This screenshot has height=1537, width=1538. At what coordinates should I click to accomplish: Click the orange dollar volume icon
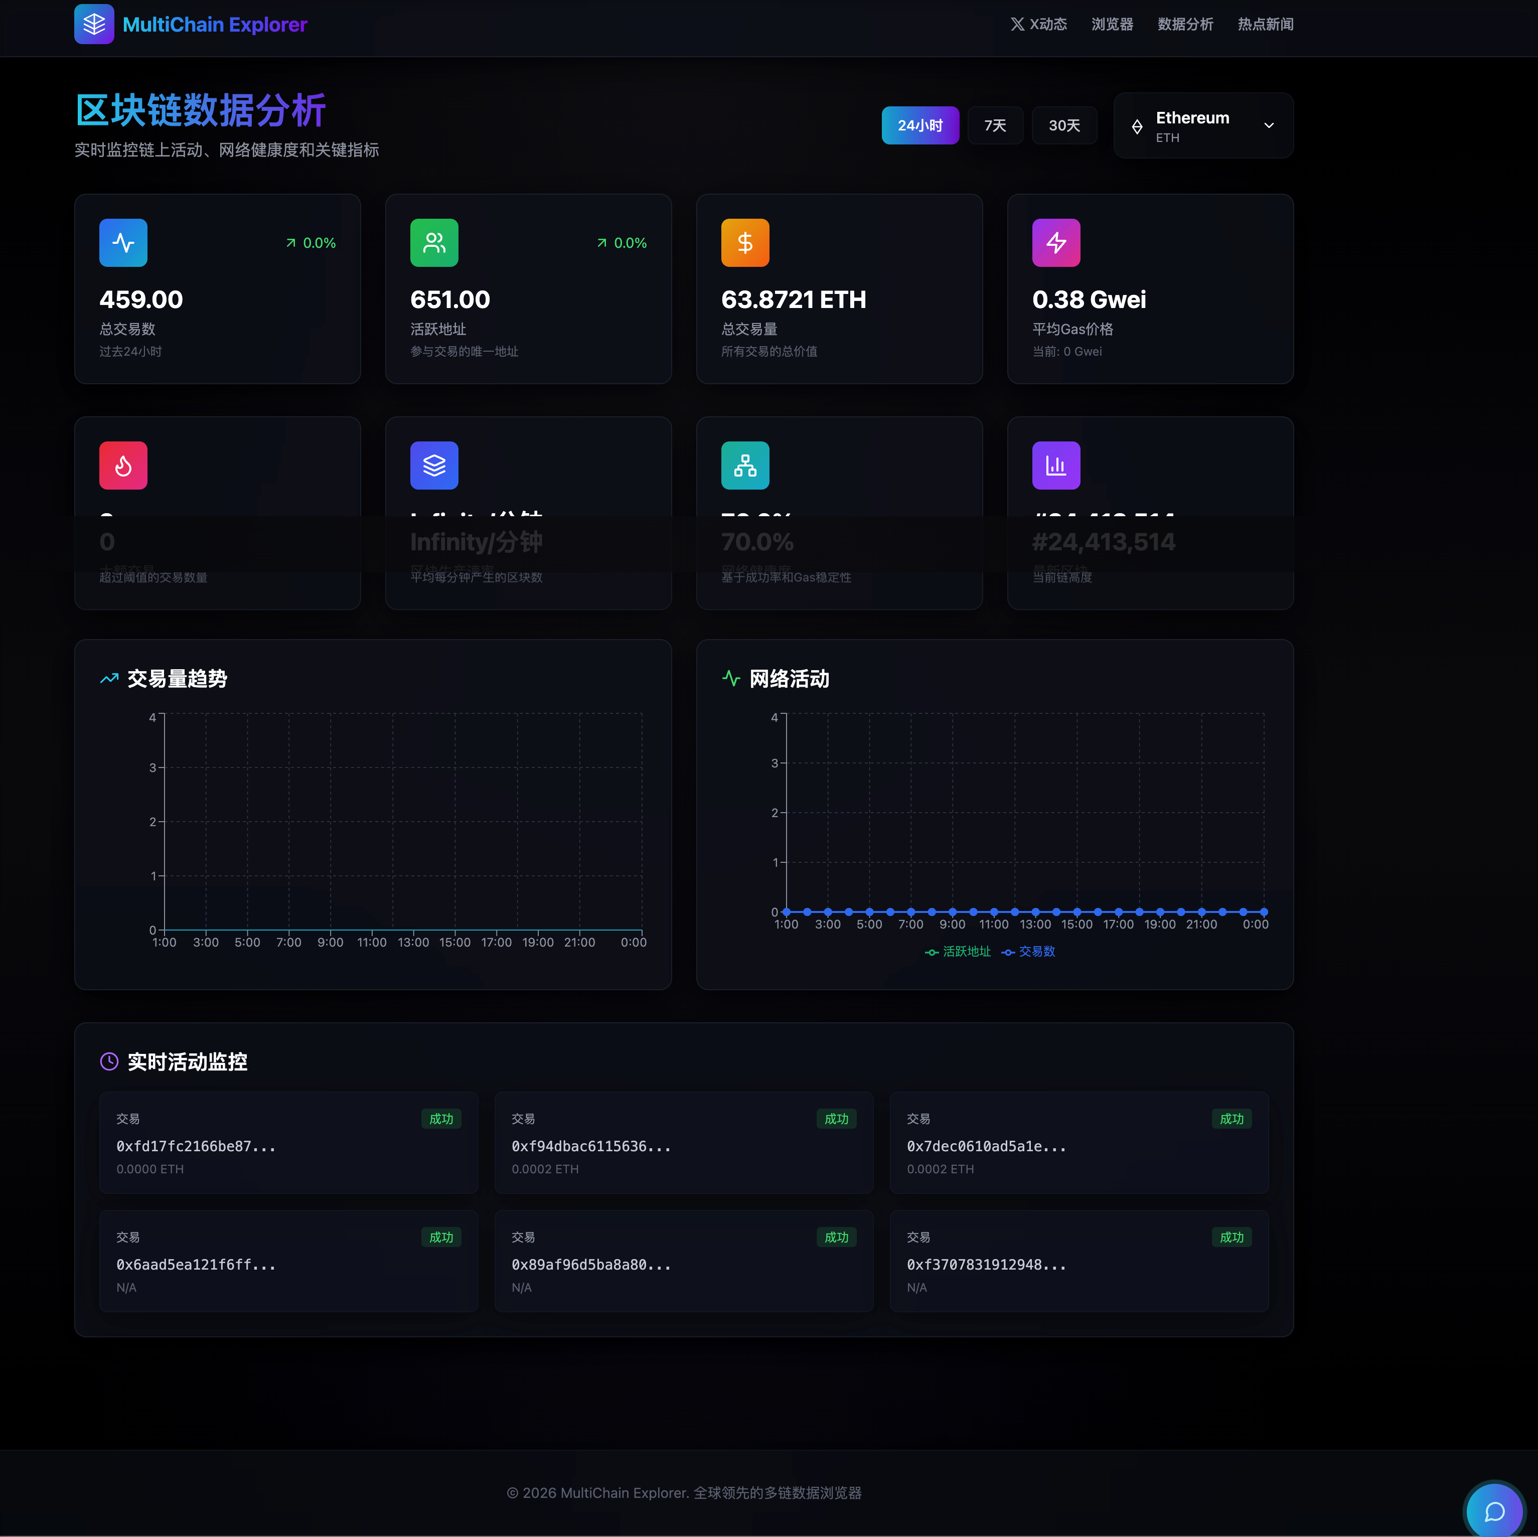pos(745,243)
